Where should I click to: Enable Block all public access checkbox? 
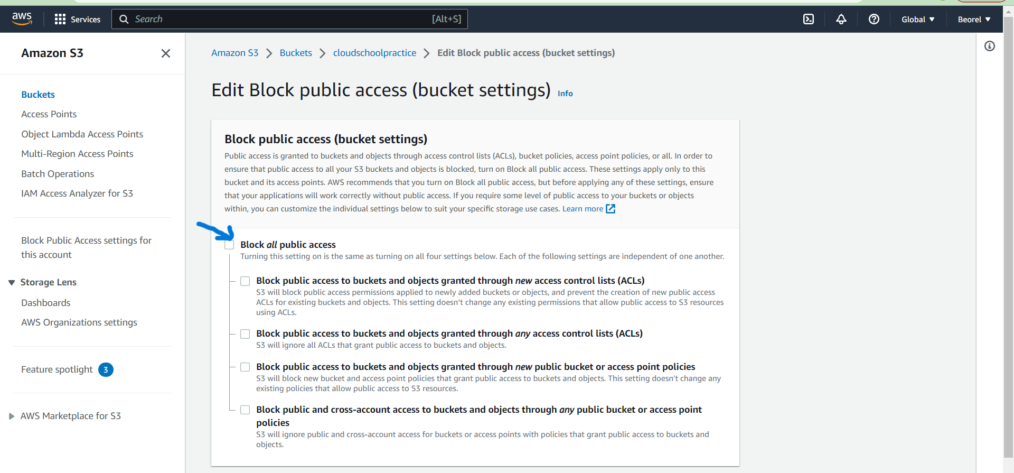(229, 245)
